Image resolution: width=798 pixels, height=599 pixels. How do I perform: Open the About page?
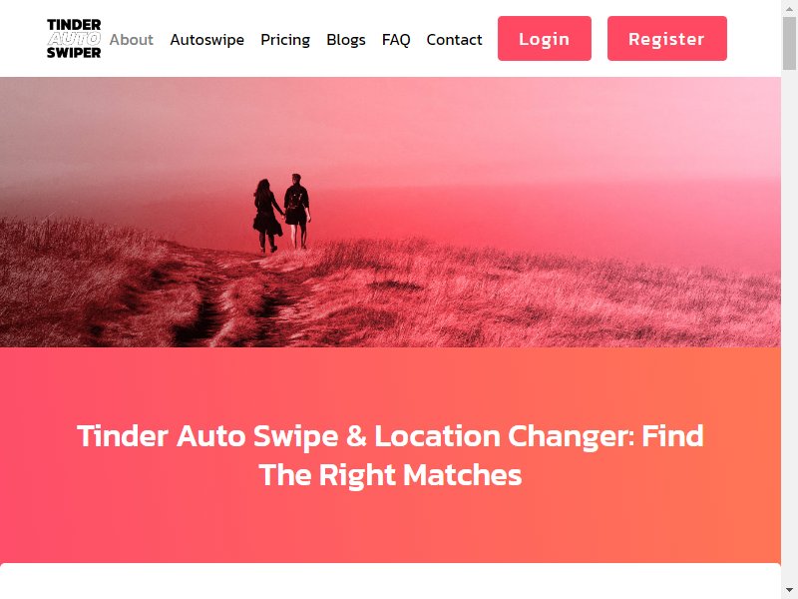click(x=132, y=39)
